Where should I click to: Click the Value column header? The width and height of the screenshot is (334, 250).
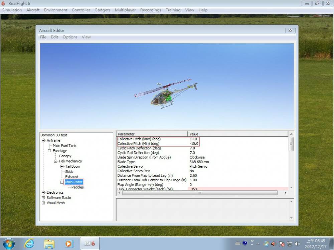[238, 134]
